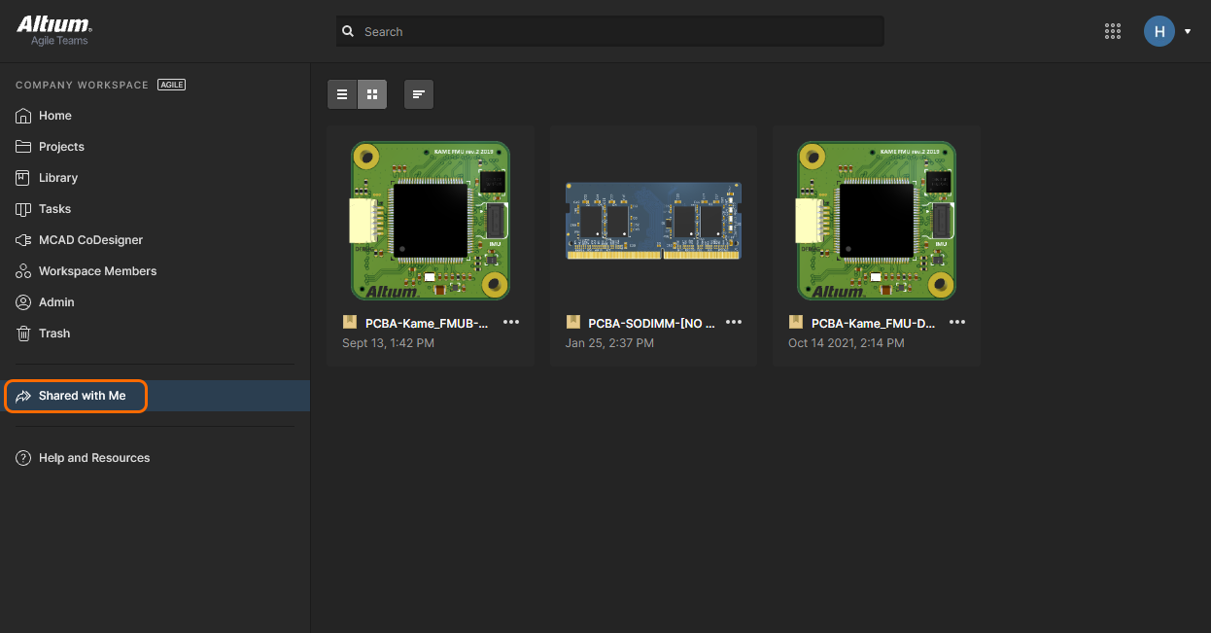This screenshot has width=1211, height=633.
Task: Open the PCBA-SODIMM board thumbnail
Action: (x=653, y=221)
